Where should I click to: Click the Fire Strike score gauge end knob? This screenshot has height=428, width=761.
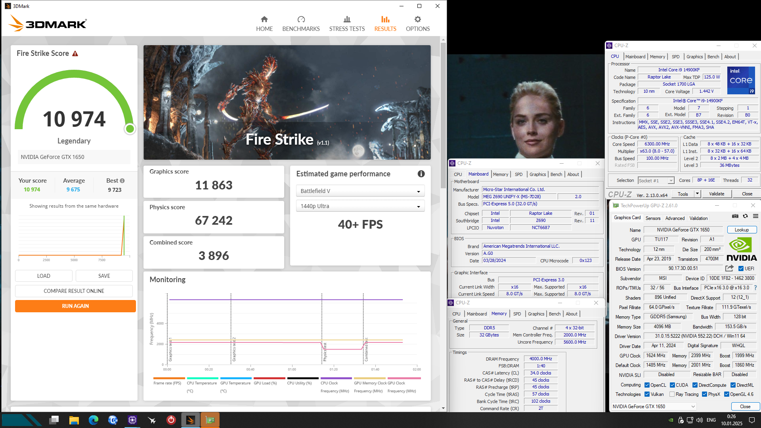(130, 129)
